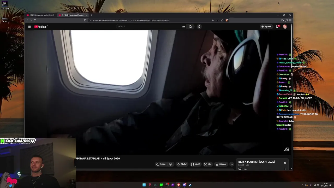Image resolution: width=334 pixels, height=188 pixels.
Task: Click the video player frame
Action: pos(158,93)
